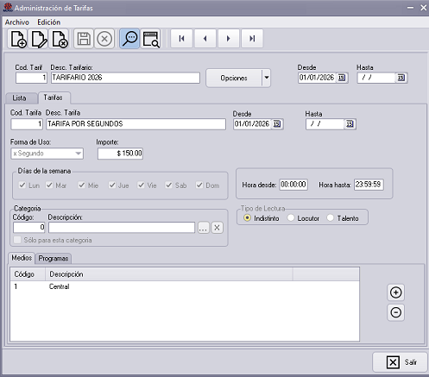429x377 pixels.
Task: Click the save floppy disk icon
Action: coord(84,39)
